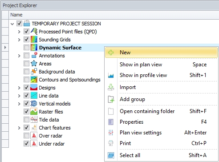This screenshot has height=162, width=219.
Task: Check the Tide data checkbox
Action: (26, 120)
